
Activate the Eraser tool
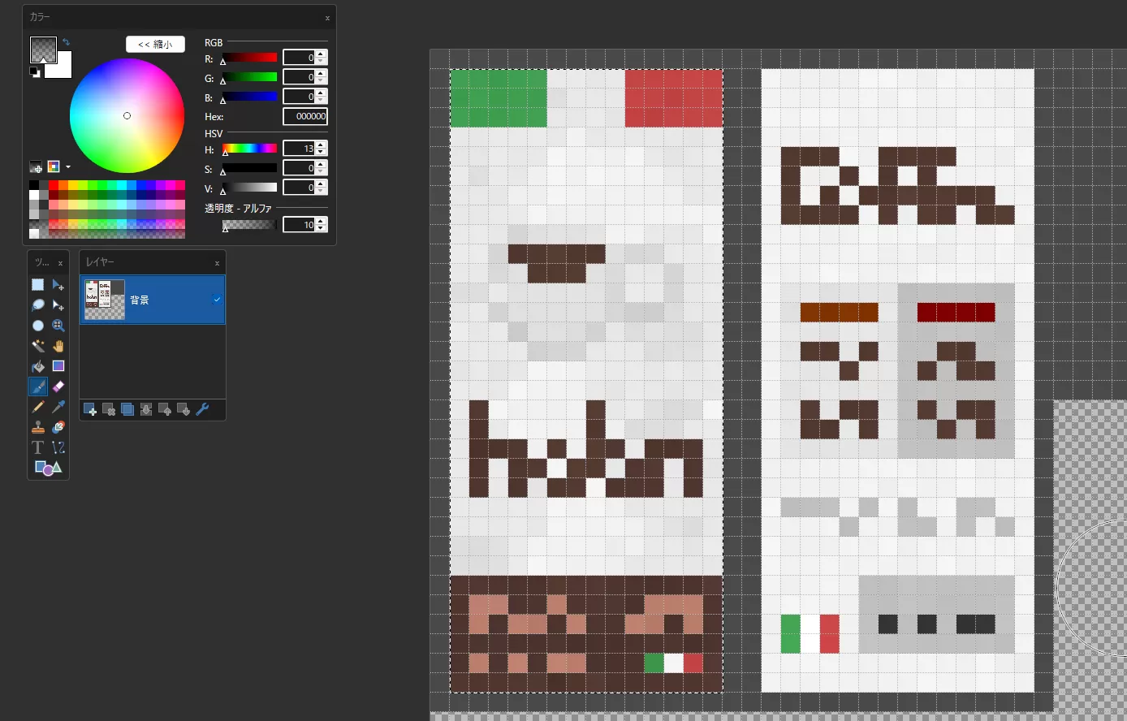pyautogui.click(x=58, y=386)
